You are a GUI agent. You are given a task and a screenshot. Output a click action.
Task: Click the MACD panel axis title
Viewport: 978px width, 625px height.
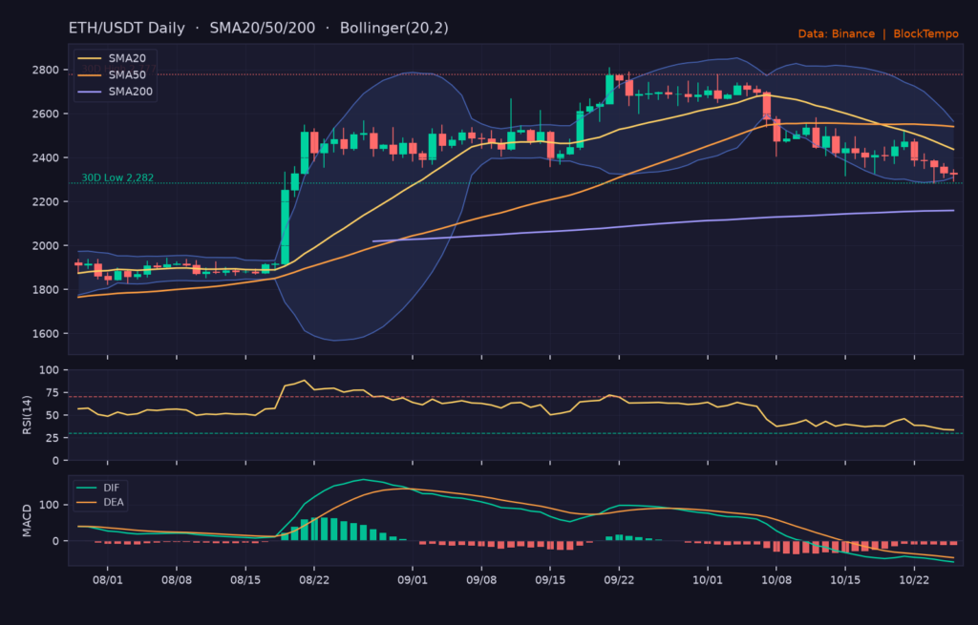pos(27,521)
